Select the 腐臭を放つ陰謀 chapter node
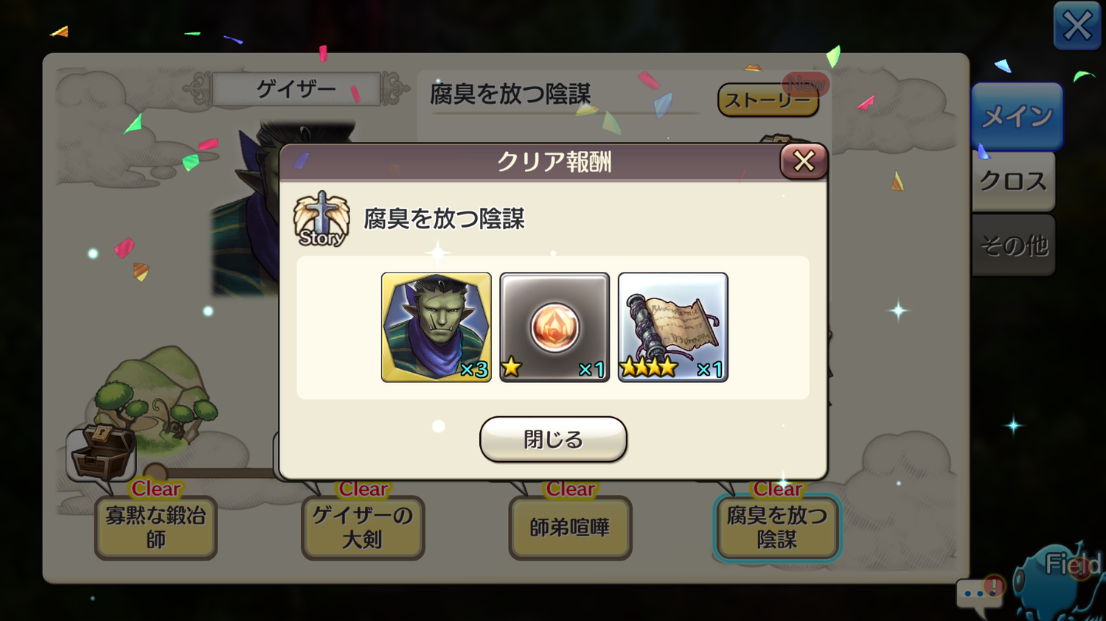This screenshot has width=1106, height=621. tap(777, 527)
